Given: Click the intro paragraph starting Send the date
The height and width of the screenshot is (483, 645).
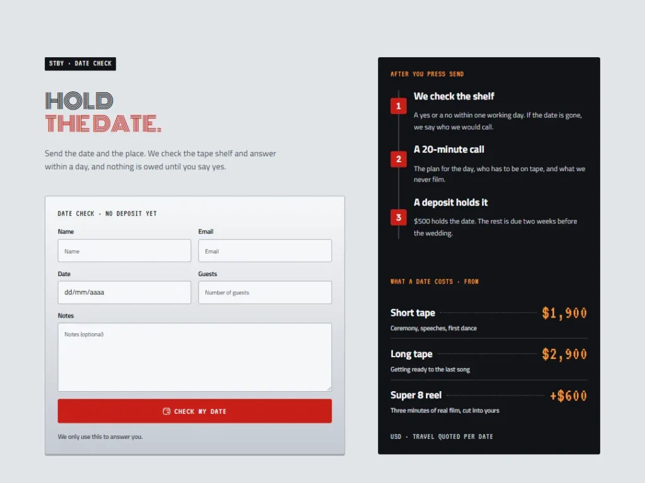Looking at the screenshot, I should [x=161, y=160].
